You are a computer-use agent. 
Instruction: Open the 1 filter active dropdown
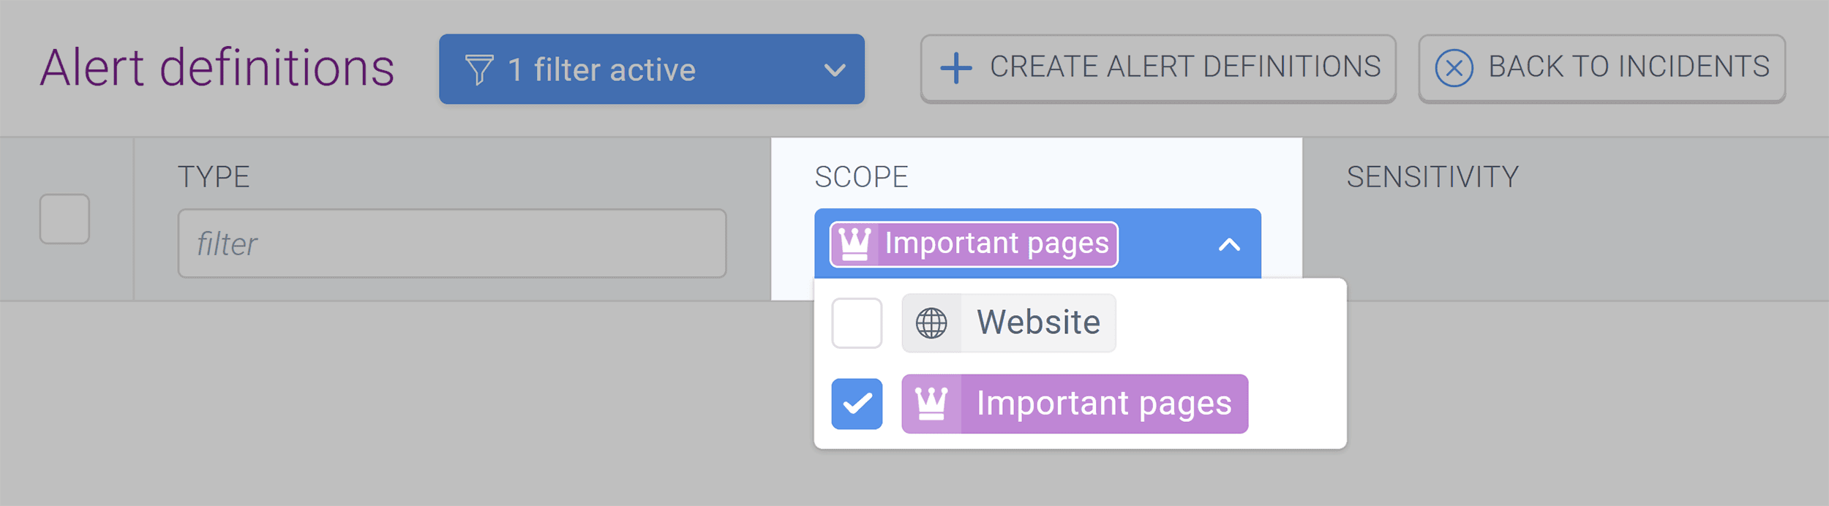tap(650, 69)
